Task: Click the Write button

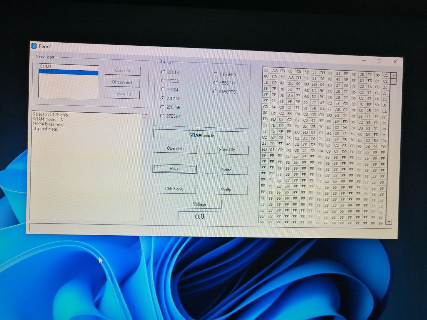Action: click(226, 170)
